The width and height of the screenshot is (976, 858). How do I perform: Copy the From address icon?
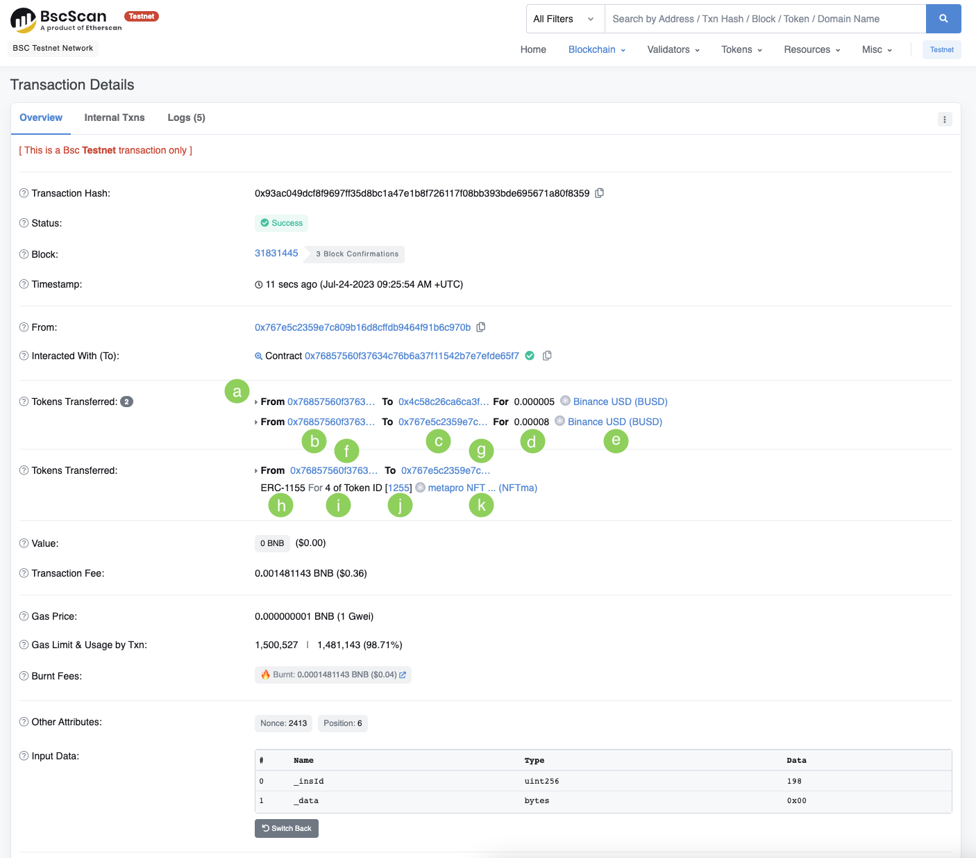tap(480, 327)
